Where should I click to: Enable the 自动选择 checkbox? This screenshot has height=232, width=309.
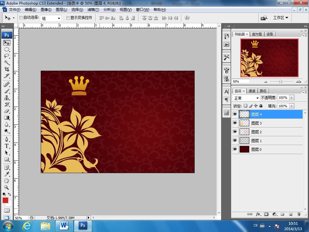21,18
